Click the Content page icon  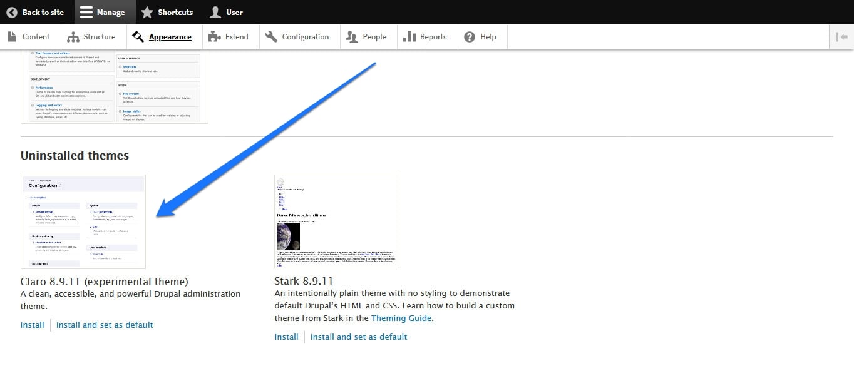point(12,37)
